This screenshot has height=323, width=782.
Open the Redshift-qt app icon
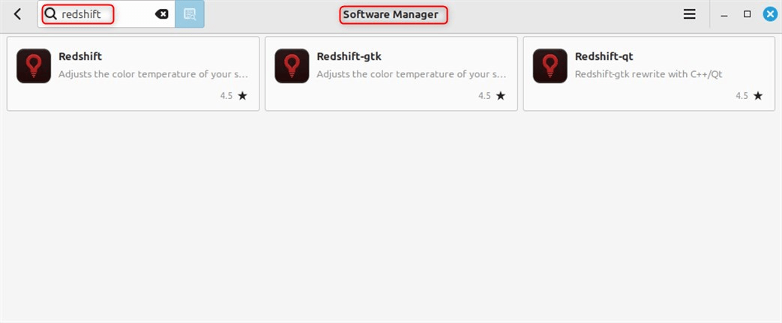[550, 66]
